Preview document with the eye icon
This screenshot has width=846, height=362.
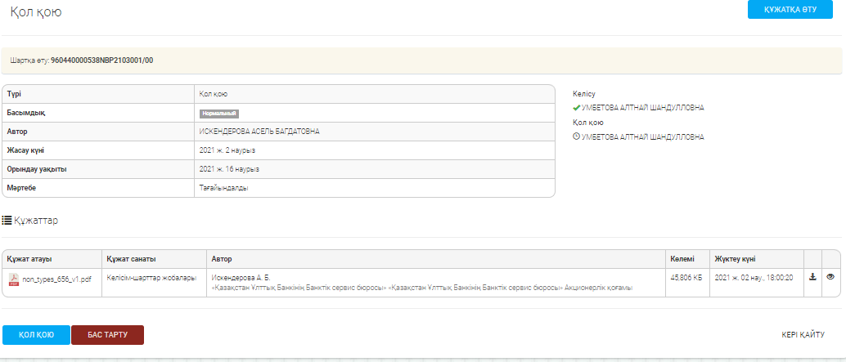pyautogui.click(x=830, y=277)
